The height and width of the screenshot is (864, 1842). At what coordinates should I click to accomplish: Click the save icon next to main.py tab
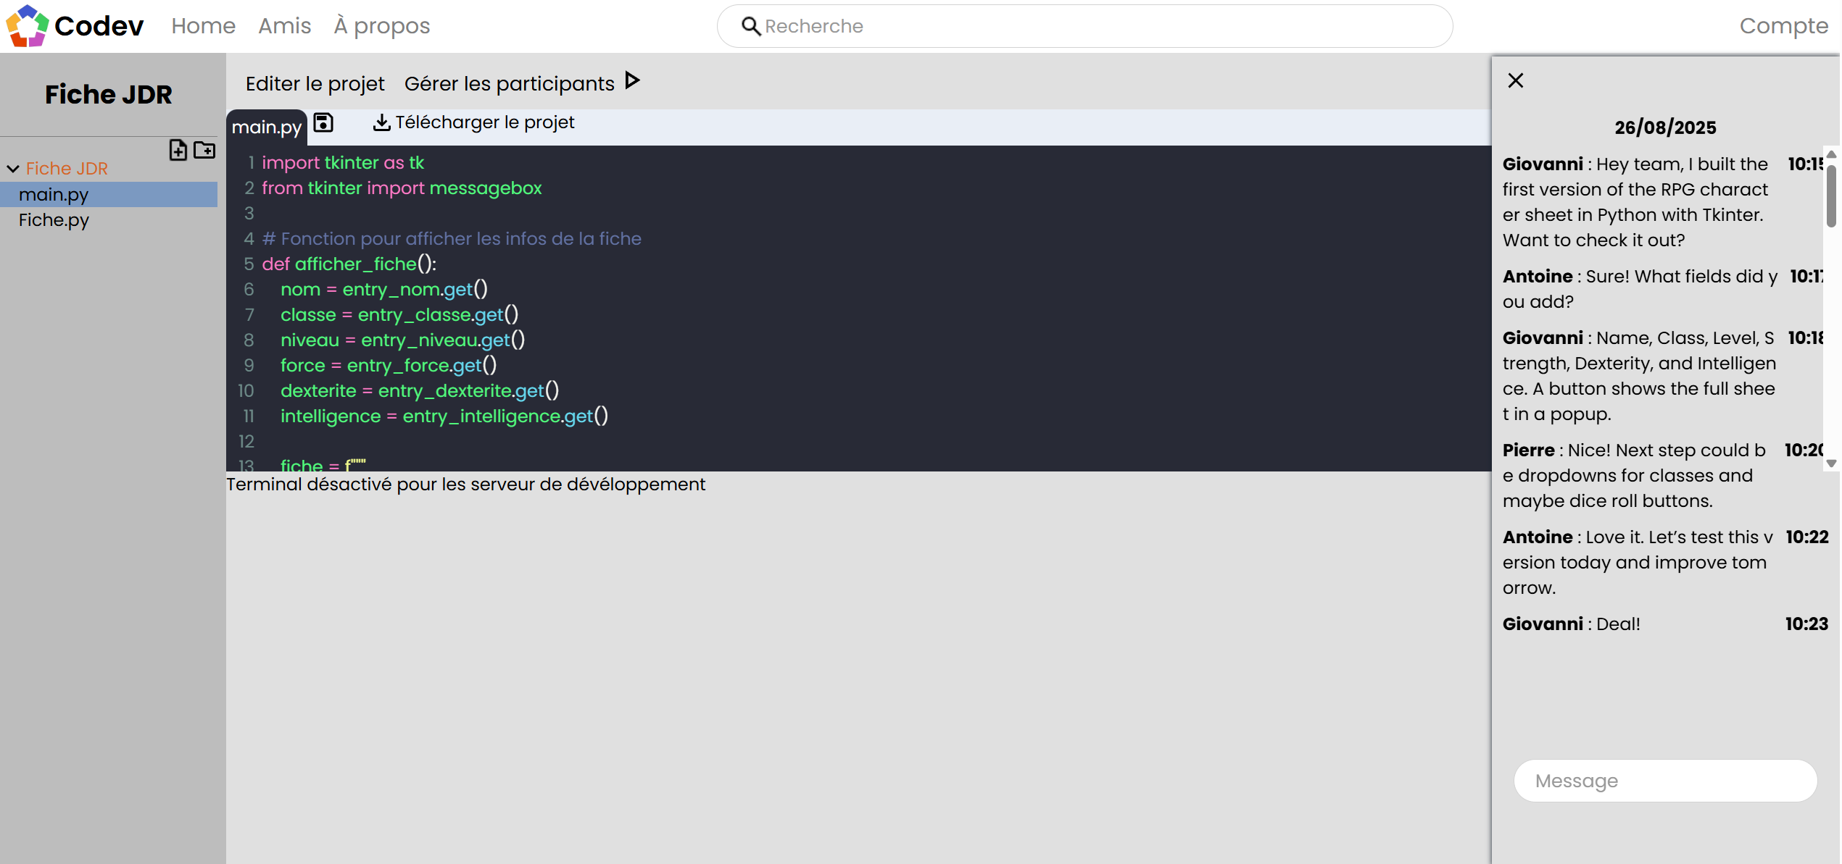point(323,123)
